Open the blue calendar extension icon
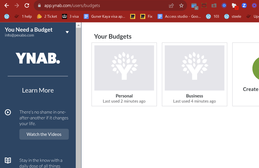 [194, 6]
